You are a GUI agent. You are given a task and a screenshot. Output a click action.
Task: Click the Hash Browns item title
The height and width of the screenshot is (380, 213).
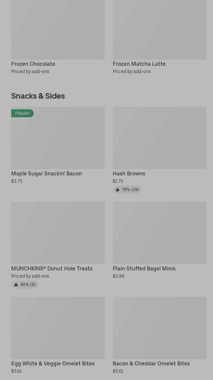(129, 173)
